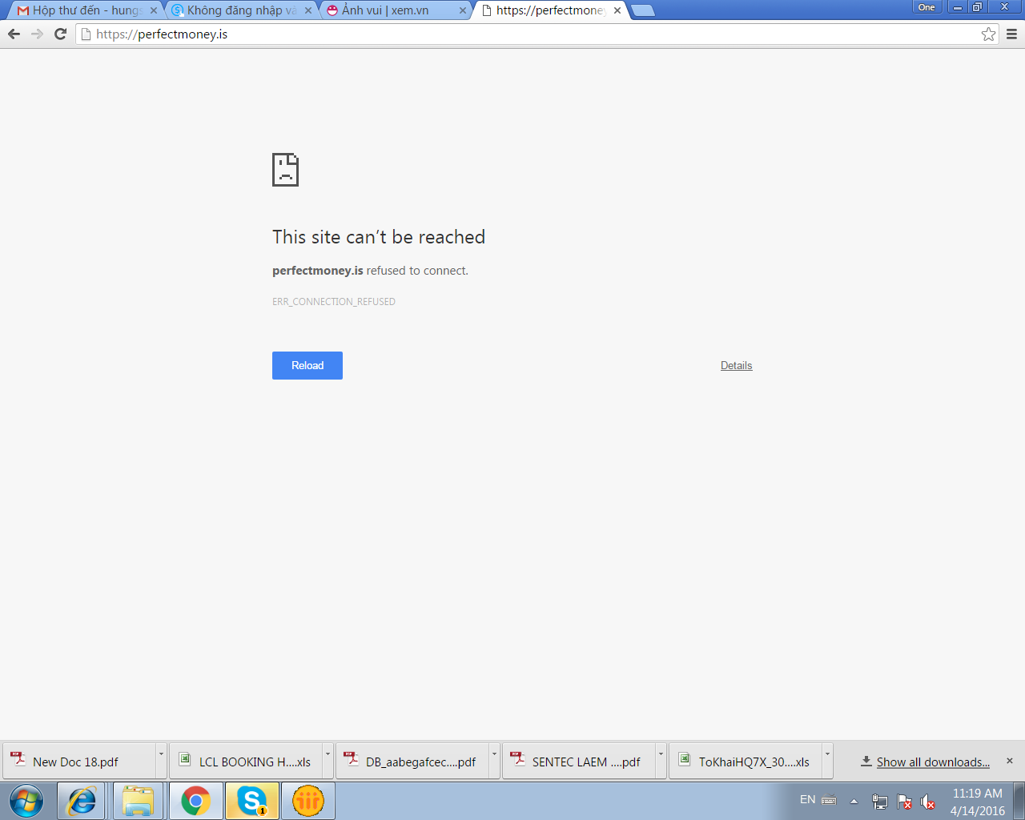This screenshot has width=1025, height=820.
Task: Click the sad page error icon
Action: 285,170
